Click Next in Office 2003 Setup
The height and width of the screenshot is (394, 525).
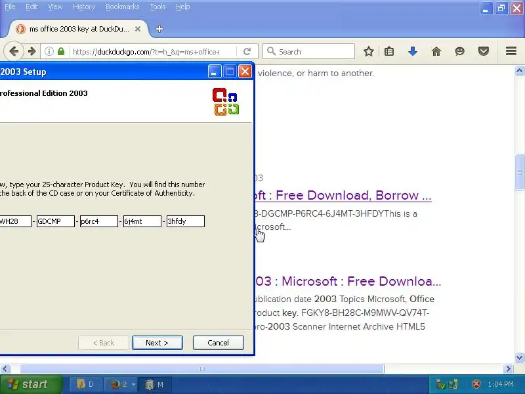click(x=157, y=343)
